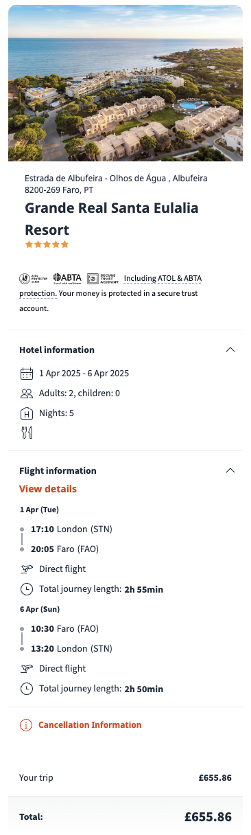Image resolution: width=251 pixels, height=835 pixels.
Task: Click the ABTA logo badge
Action: pyautogui.click(x=67, y=278)
